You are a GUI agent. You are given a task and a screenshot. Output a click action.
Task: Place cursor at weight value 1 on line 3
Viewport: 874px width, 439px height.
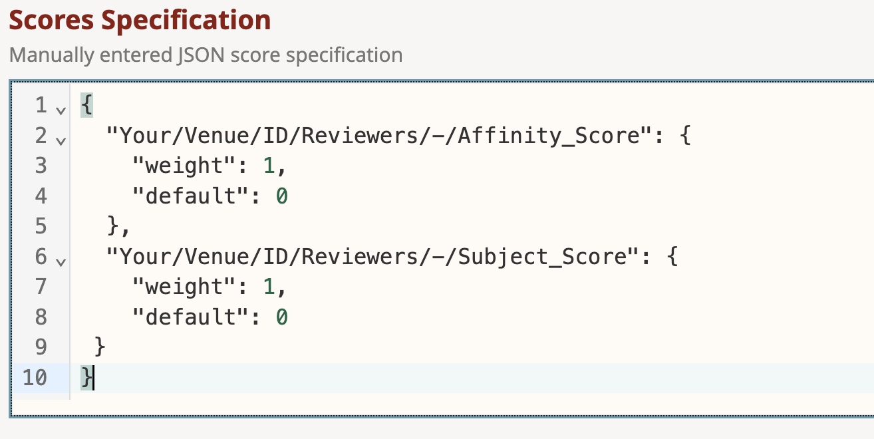click(x=268, y=166)
